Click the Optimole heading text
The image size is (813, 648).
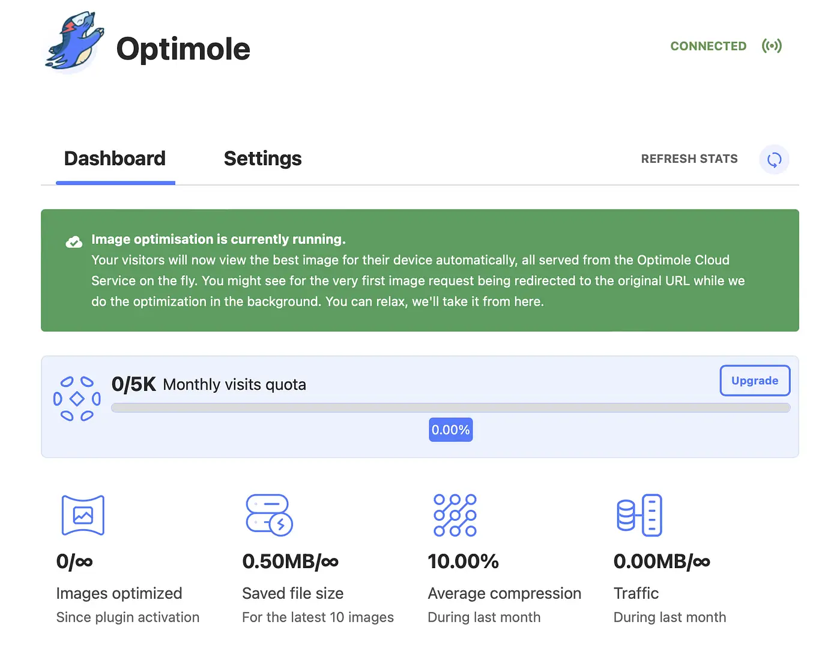point(183,49)
